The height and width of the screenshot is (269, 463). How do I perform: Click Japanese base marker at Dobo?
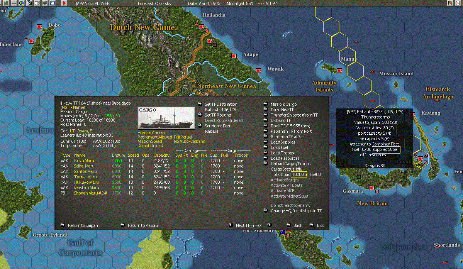39,27
